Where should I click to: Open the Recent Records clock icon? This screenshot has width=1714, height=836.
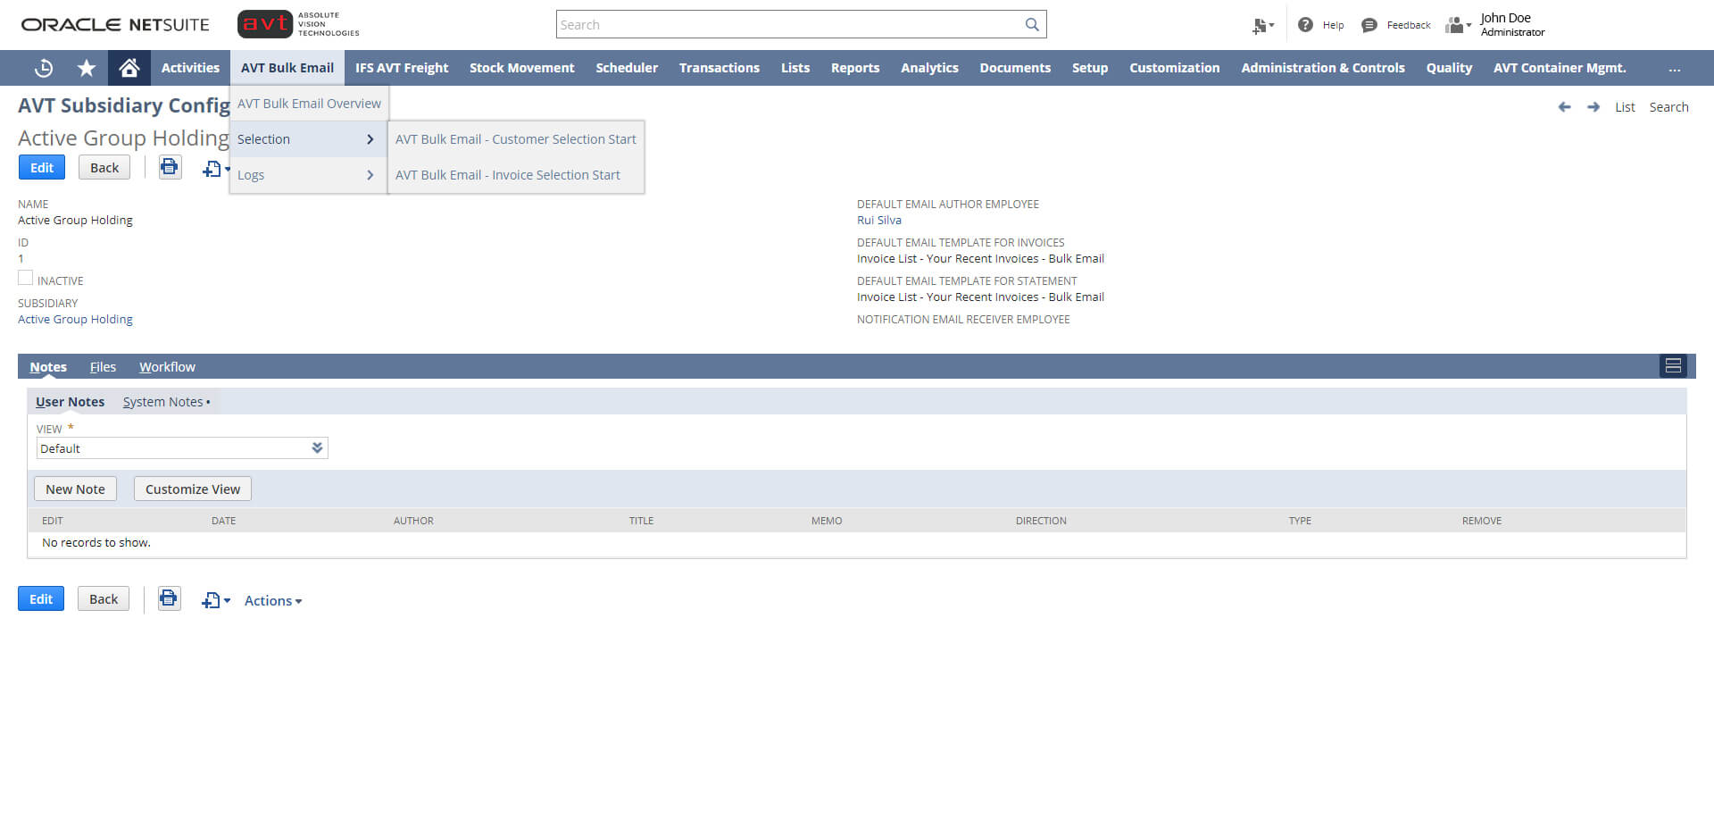click(43, 68)
